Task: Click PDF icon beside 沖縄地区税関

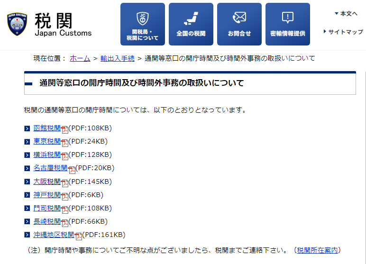Action: pyautogui.click(x=78, y=236)
